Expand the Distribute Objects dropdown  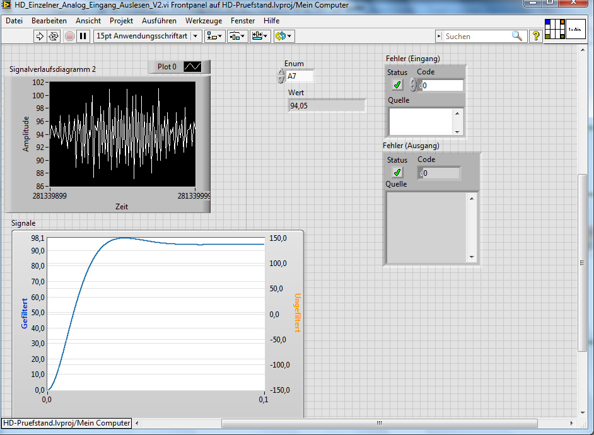pyautogui.click(x=238, y=36)
